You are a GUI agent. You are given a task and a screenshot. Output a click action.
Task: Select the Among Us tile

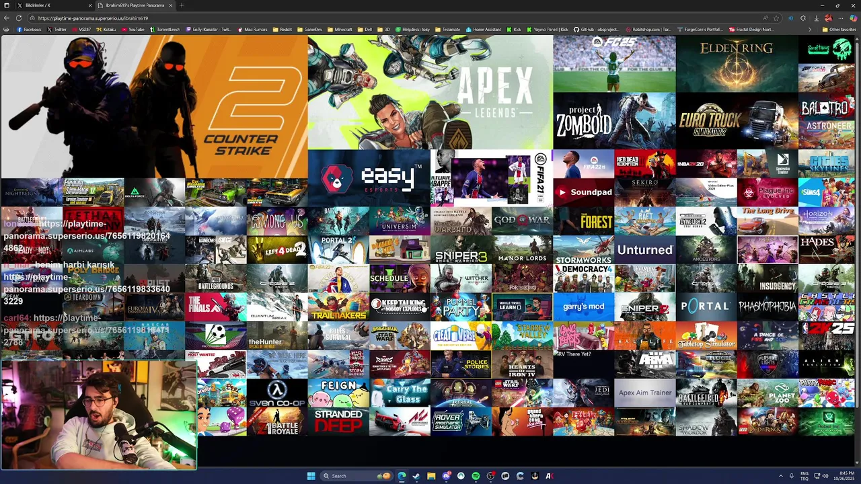pos(276,220)
